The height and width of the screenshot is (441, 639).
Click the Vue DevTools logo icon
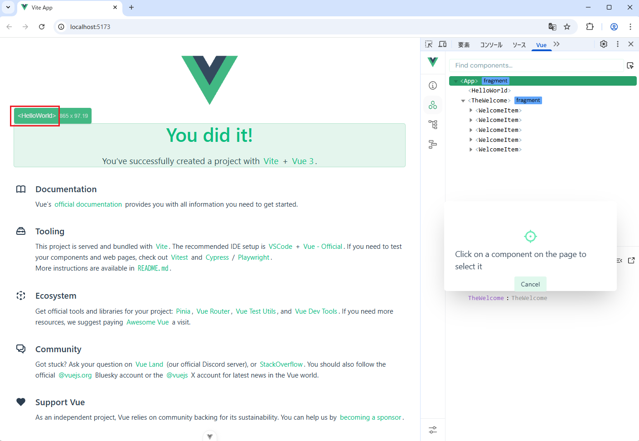[433, 62]
